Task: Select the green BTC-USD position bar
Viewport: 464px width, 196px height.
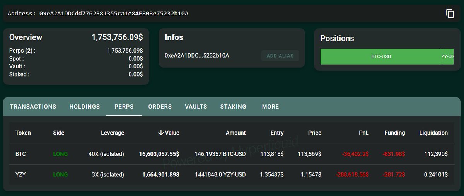Action: tap(381, 56)
